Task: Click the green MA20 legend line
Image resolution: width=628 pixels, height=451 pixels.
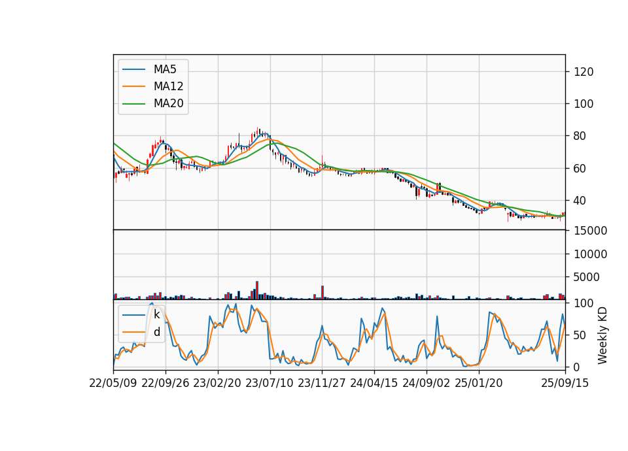Action: click(x=133, y=104)
